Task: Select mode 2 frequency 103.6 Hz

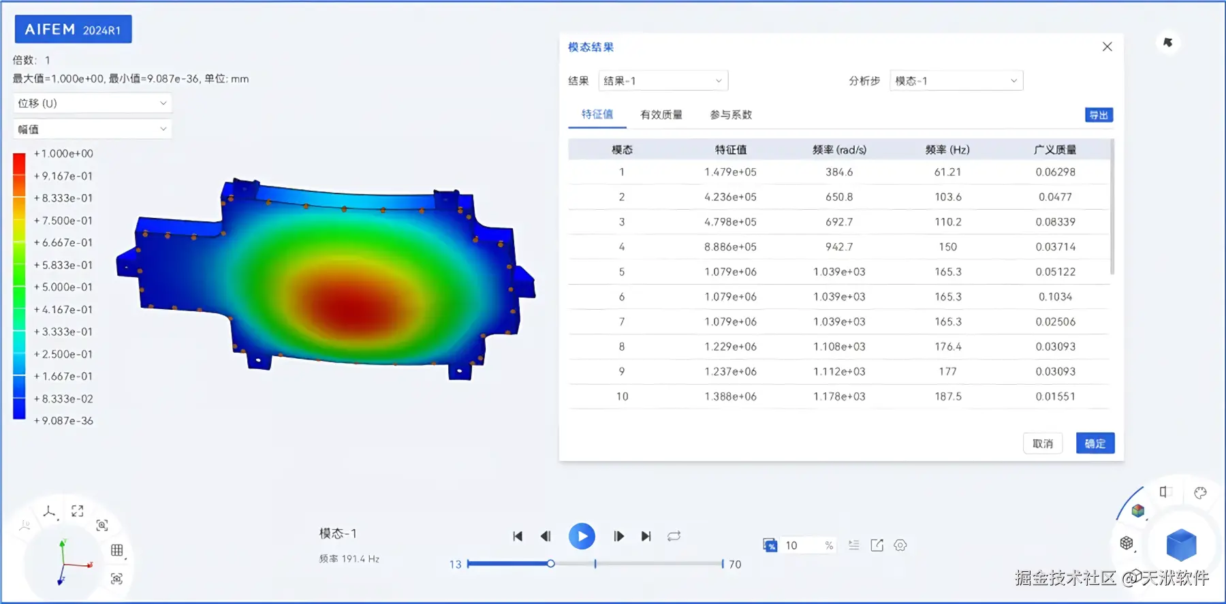Action: 947,197
